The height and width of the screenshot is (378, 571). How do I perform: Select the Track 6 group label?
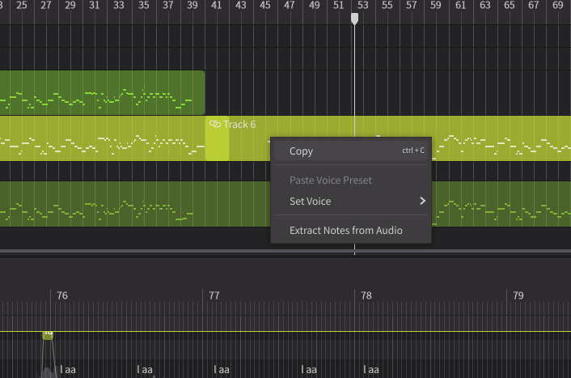(239, 125)
